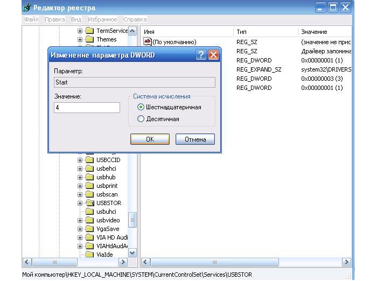Expand the TermService tree node

point(80,31)
